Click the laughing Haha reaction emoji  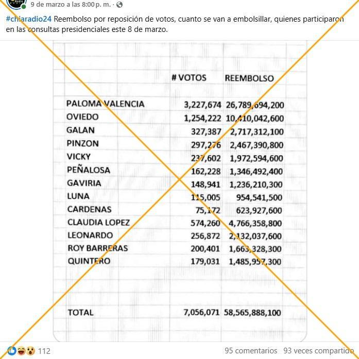tap(21, 351)
